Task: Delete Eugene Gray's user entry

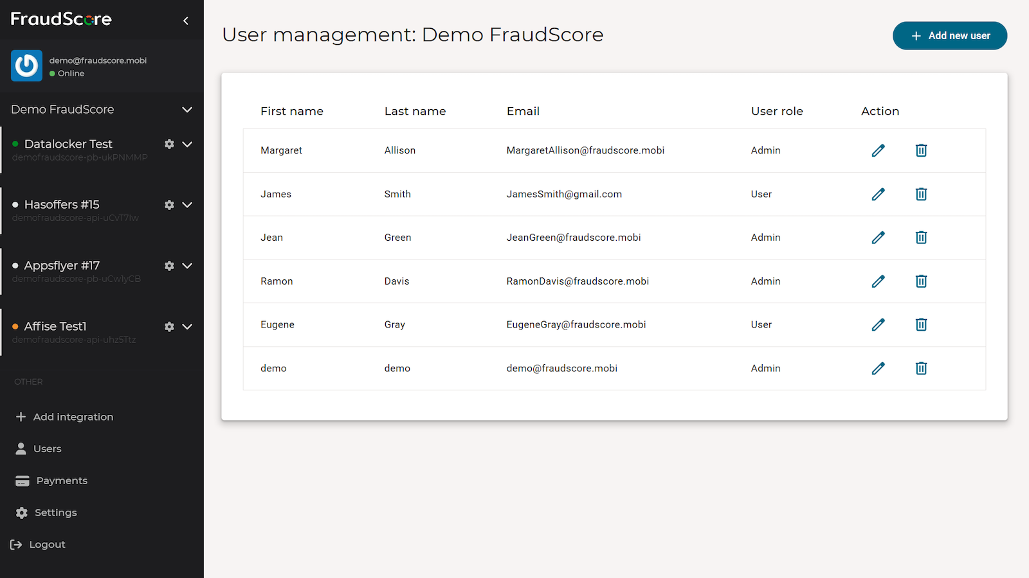Action: [921, 324]
